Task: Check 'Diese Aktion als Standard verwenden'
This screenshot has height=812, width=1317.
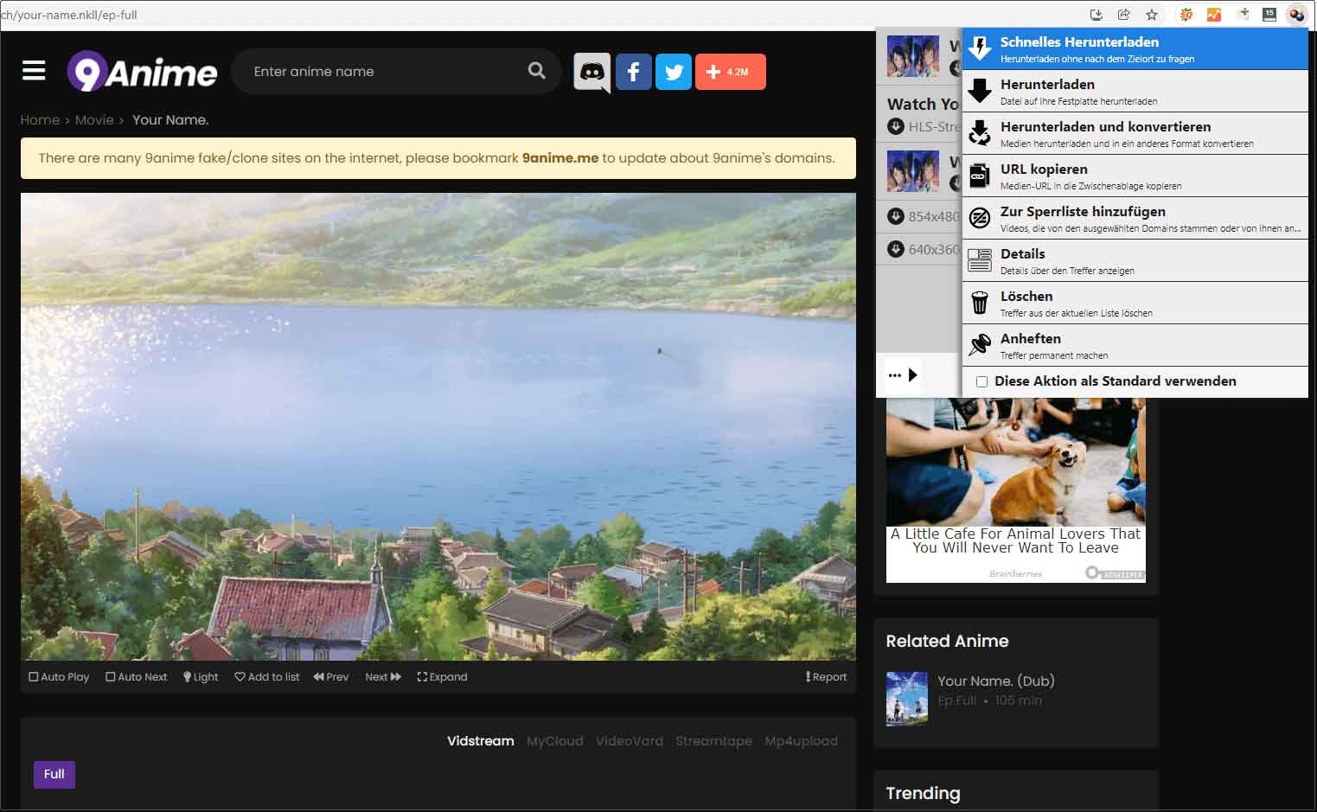Action: click(x=982, y=381)
